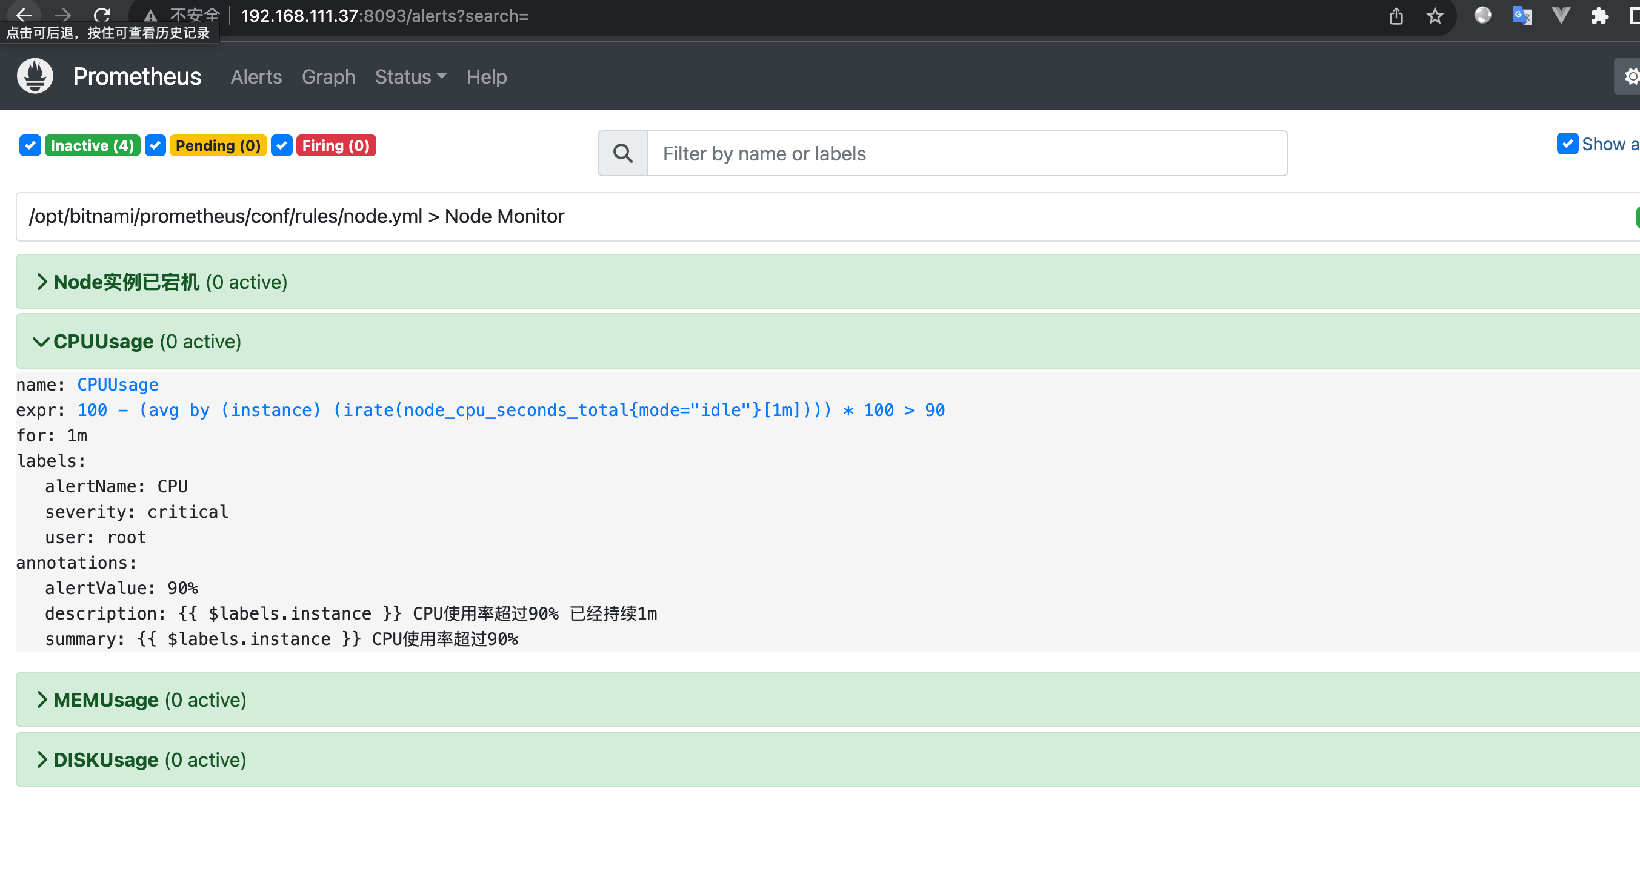Focus the Filter by name or labels field

[x=968, y=153]
